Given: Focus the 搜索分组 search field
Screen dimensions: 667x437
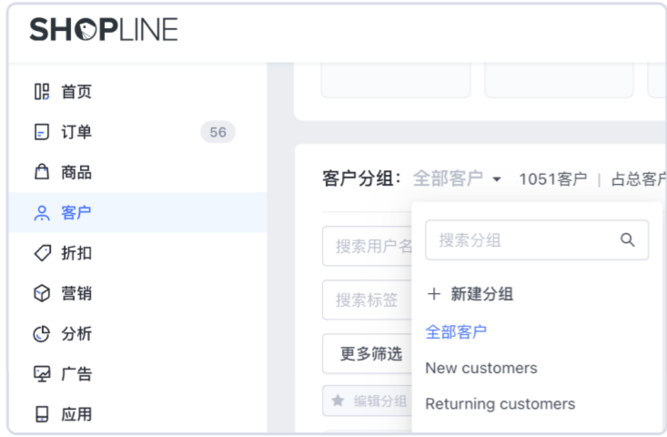Looking at the screenshot, I should [x=523, y=240].
